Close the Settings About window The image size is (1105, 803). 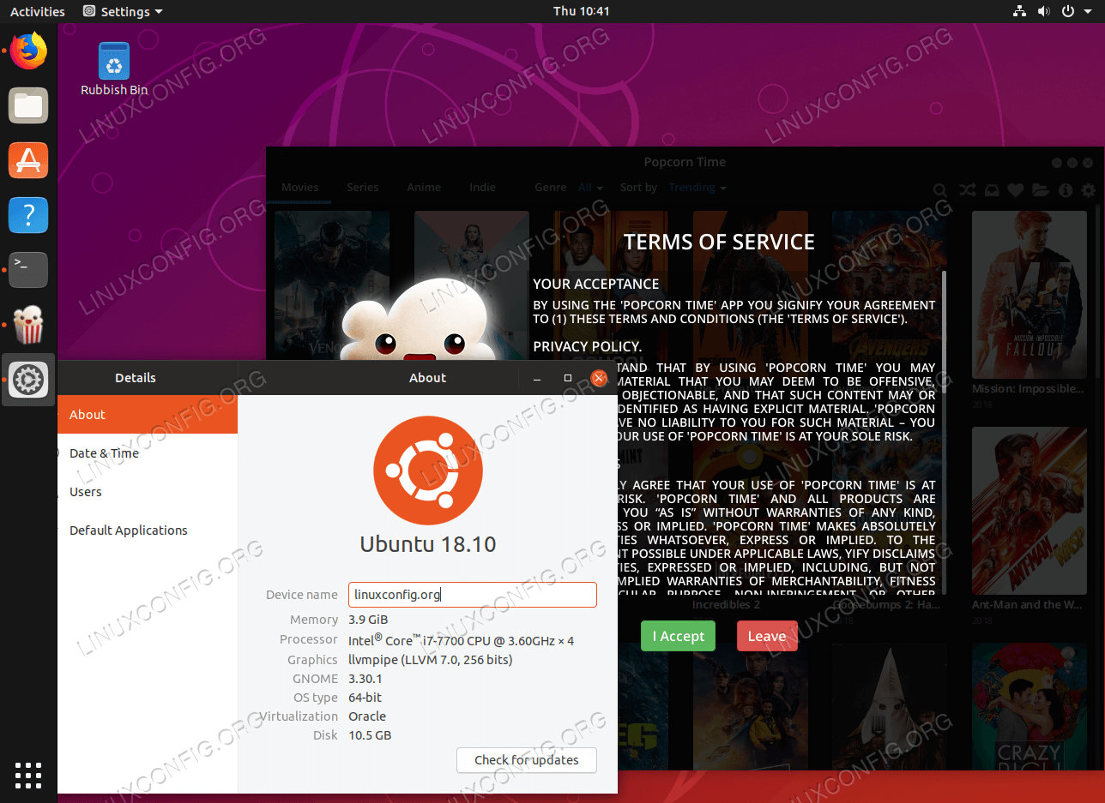pos(599,378)
